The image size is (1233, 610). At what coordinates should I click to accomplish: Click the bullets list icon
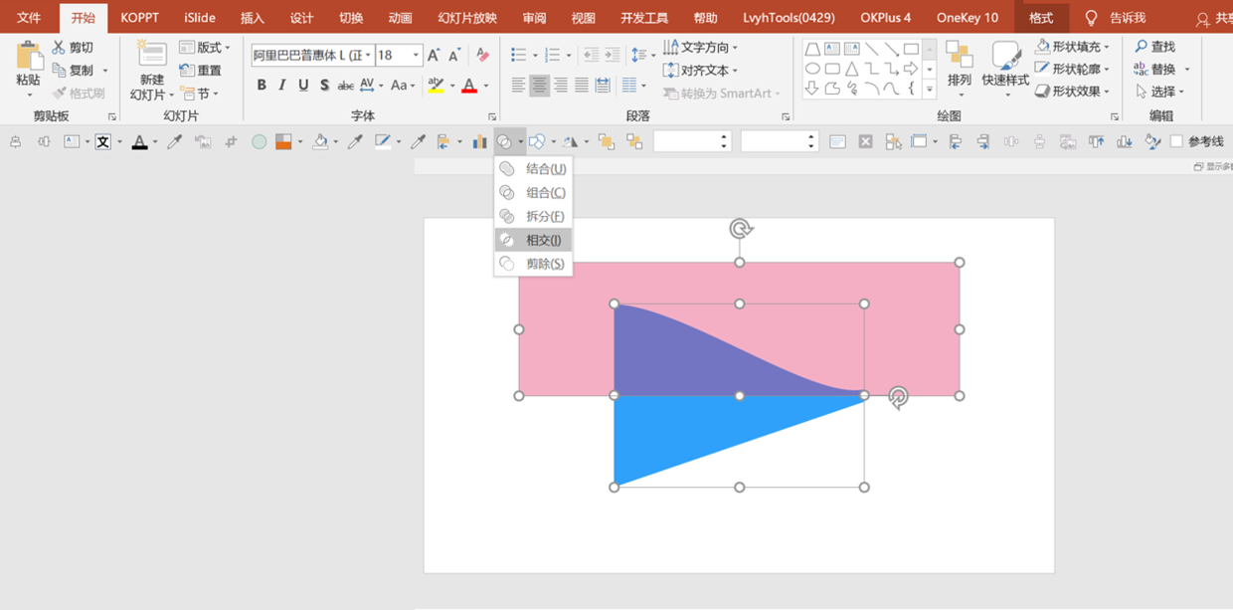(x=518, y=56)
